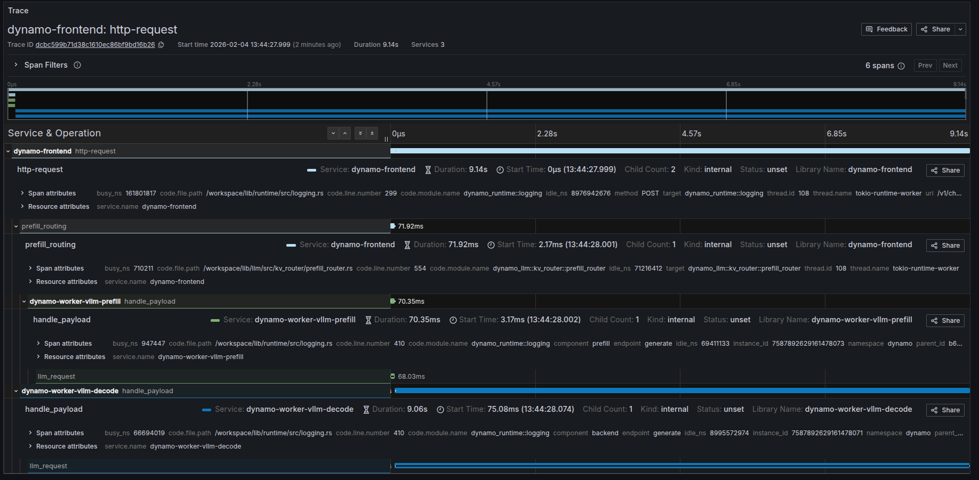The height and width of the screenshot is (480, 979).
Task: Open the info tooltip beside '6 spans'
Action: tap(901, 66)
